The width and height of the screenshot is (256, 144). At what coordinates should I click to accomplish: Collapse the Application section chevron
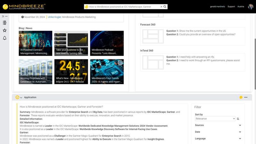tap(21, 98)
